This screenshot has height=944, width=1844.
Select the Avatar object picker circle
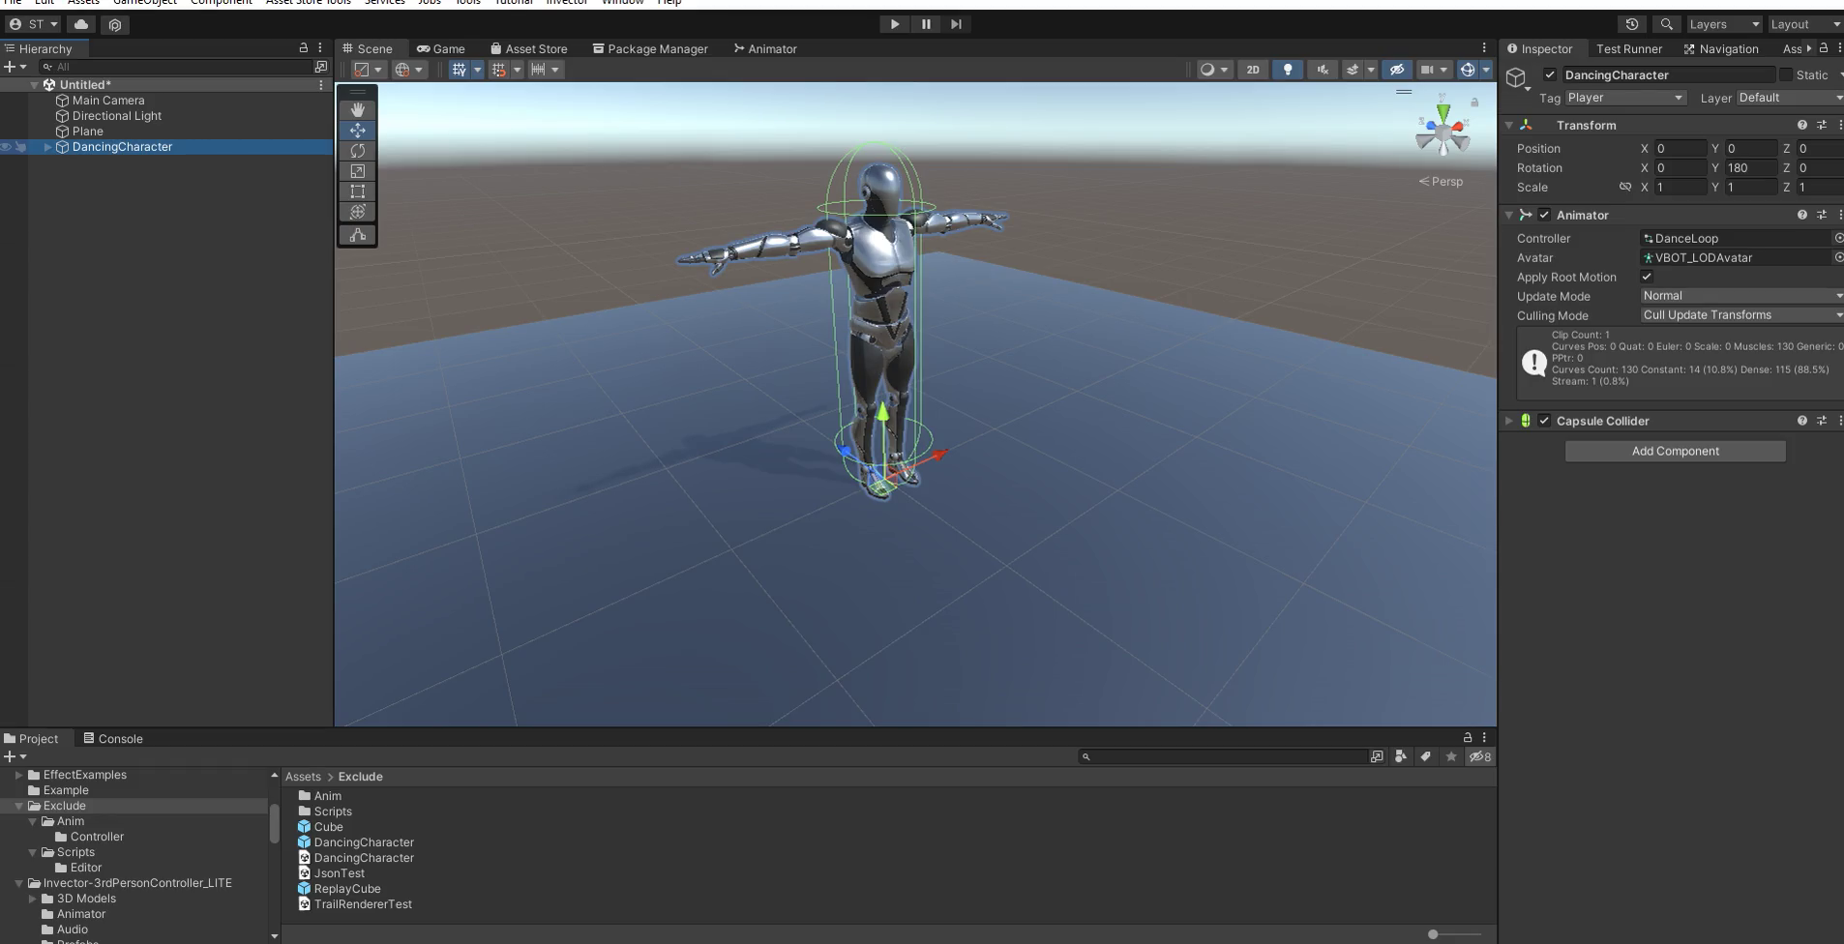1837,257
